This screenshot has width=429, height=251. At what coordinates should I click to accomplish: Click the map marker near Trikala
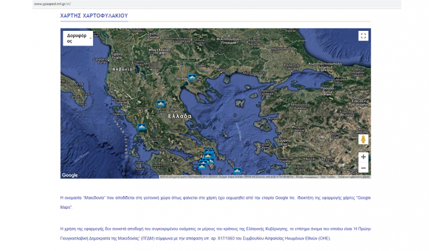161,104
